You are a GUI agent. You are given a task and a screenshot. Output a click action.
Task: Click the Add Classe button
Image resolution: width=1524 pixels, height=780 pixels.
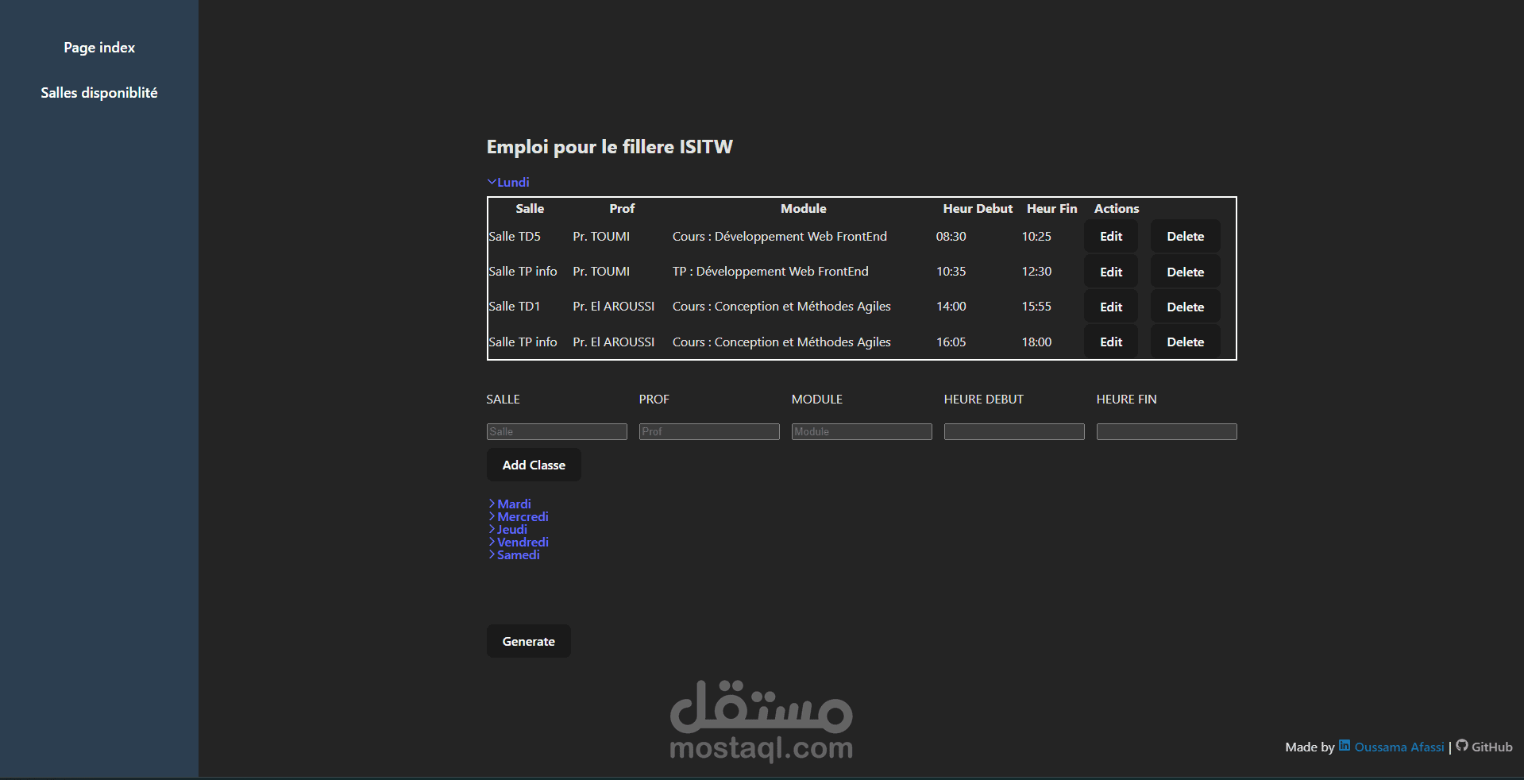533,465
